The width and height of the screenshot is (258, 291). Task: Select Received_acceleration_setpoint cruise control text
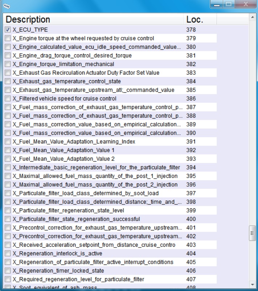tap(94, 245)
